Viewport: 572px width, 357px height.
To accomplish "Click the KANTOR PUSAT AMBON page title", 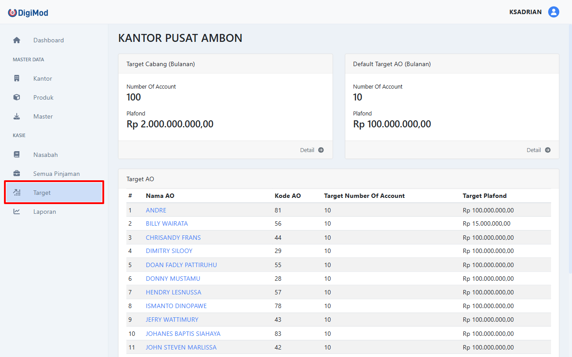I will (180, 38).
